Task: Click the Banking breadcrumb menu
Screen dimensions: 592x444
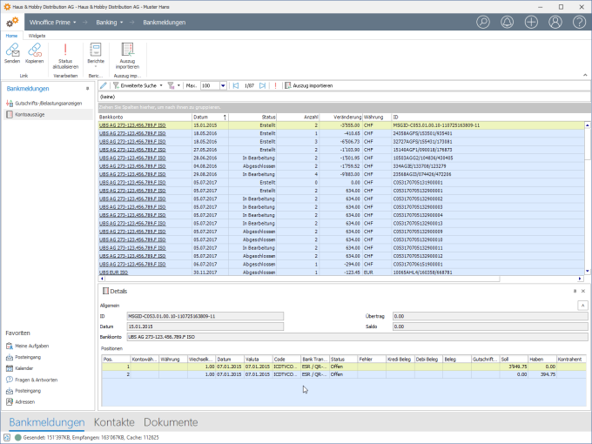Action: pyautogui.click(x=106, y=22)
